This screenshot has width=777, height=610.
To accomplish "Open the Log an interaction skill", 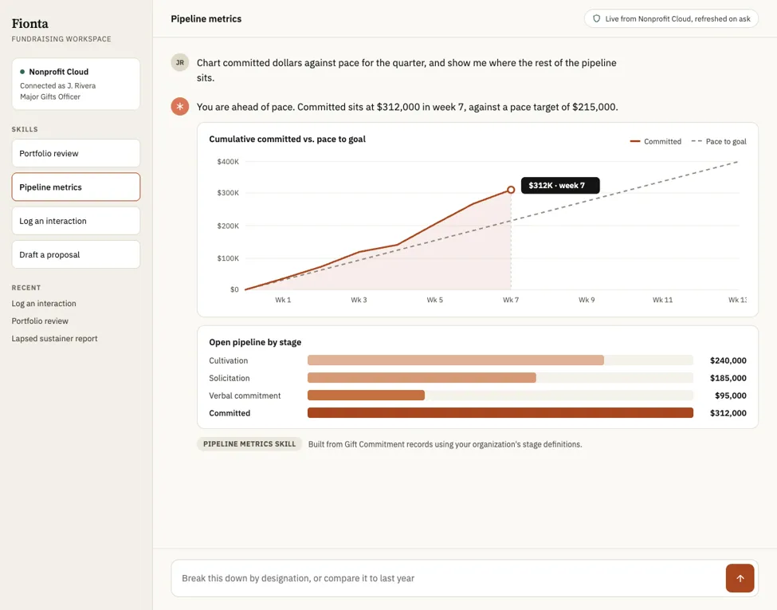I will [76, 221].
